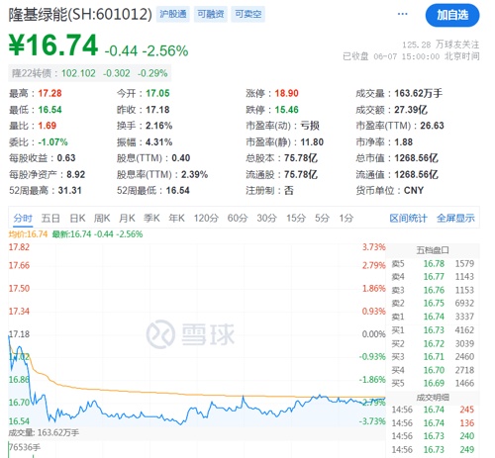The height and width of the screenshot is (458, 495).
Task: Select the 可融资 tag
Action: pos(211,14)
